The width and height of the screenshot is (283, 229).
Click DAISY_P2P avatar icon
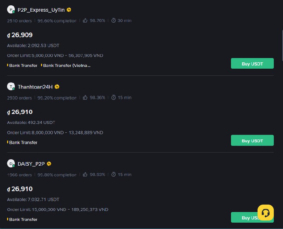click(x=11, y=164)
